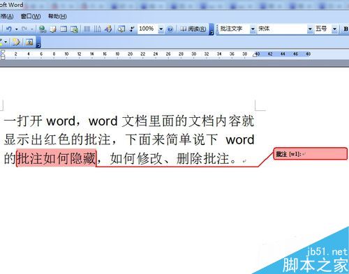This screenshot has width=349, height=274.
Task: Open the Tables and Borders tool
Action: point(53,29)
